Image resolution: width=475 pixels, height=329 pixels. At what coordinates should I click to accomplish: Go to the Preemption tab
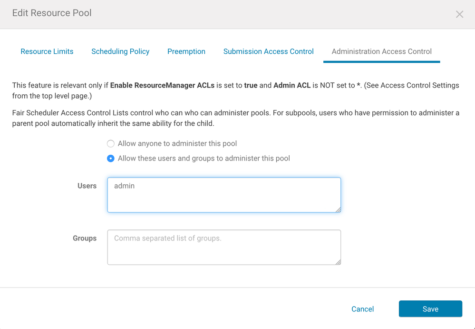click(186, 51)
